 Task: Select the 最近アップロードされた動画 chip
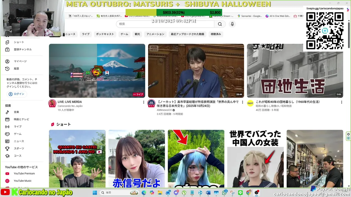pyautogui.click(x=188, y=34)
